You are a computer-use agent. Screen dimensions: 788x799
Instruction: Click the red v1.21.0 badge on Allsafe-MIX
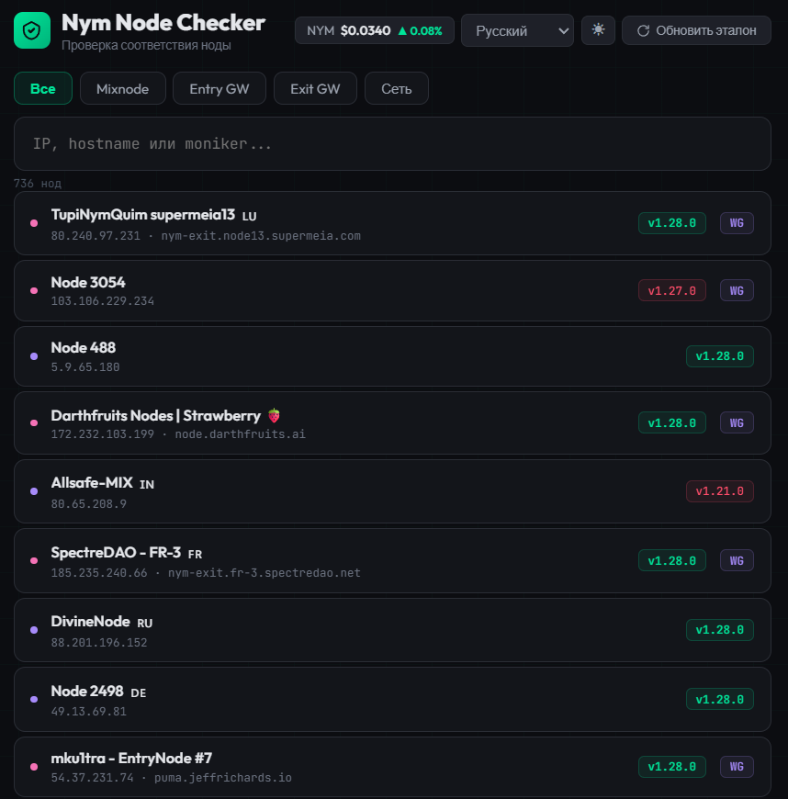[720, 490]
